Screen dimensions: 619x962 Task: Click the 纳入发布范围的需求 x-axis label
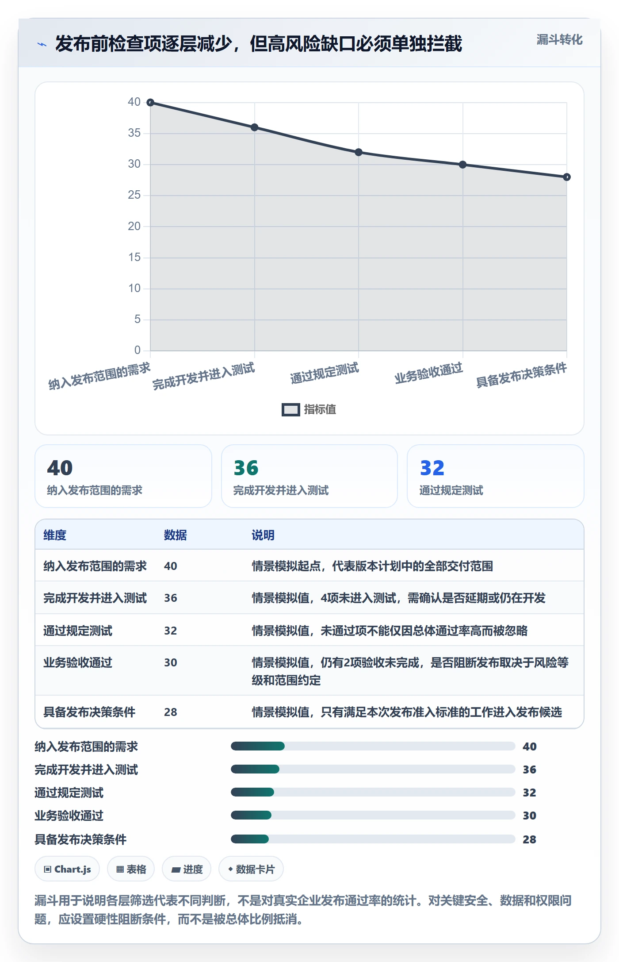[x=99, y=376]
